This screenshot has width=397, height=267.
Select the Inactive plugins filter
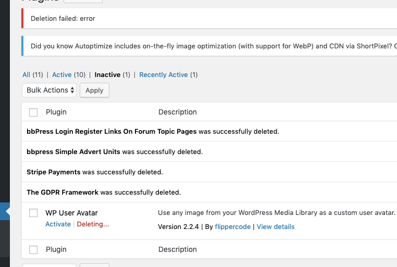tap(107, 75)
